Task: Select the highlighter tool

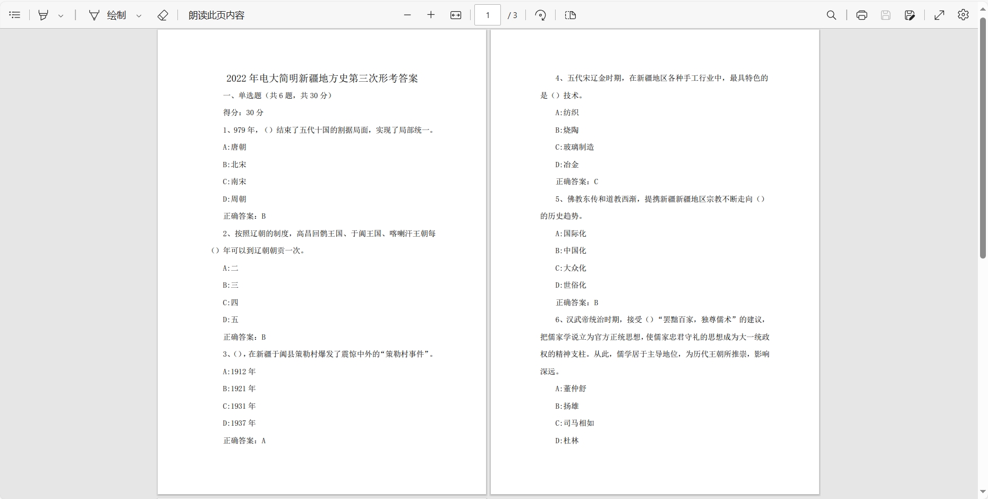Action: pos(44,15)
